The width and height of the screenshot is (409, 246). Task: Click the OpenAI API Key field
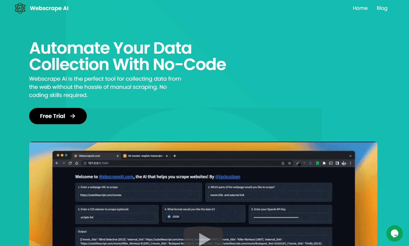(x=290, y=217)
